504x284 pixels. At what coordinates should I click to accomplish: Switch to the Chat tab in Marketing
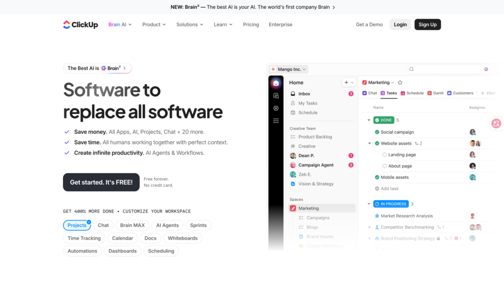(370, 93)
